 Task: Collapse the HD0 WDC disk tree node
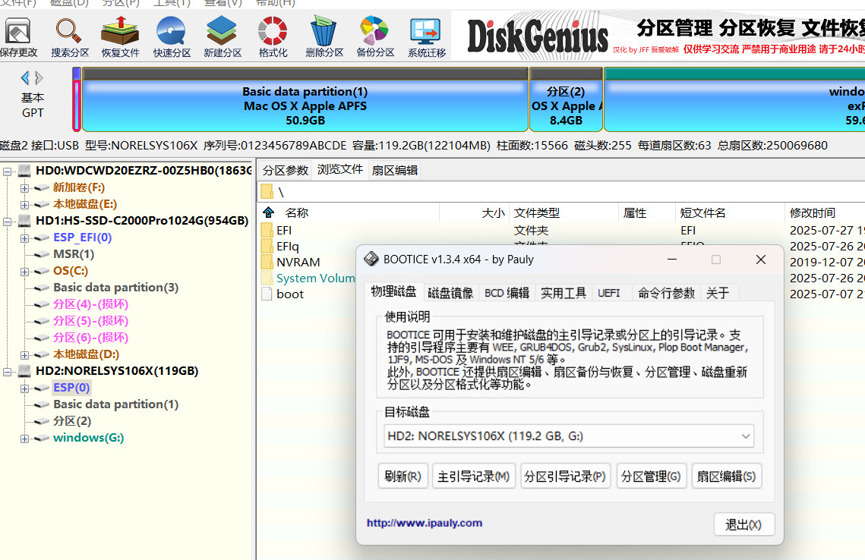click(x=7, y=171)
